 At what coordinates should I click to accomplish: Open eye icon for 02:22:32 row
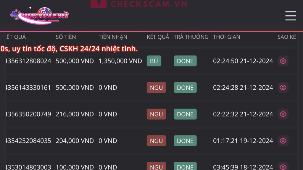(x=283, y=114)
